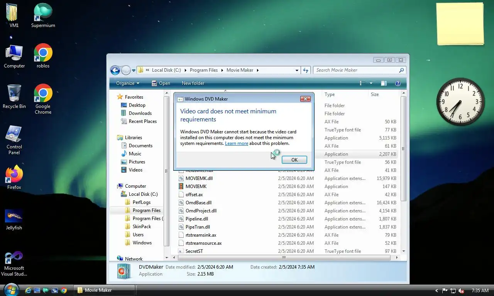Click the Movie Maker taskbar button

pyautogui.click(x=104, y=290)
